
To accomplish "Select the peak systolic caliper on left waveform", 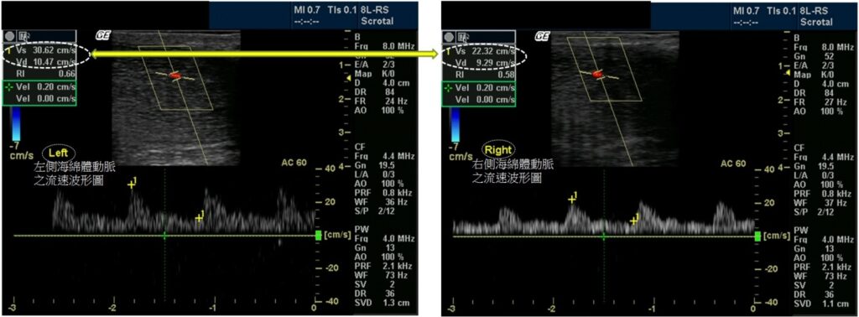I will 132,184.
